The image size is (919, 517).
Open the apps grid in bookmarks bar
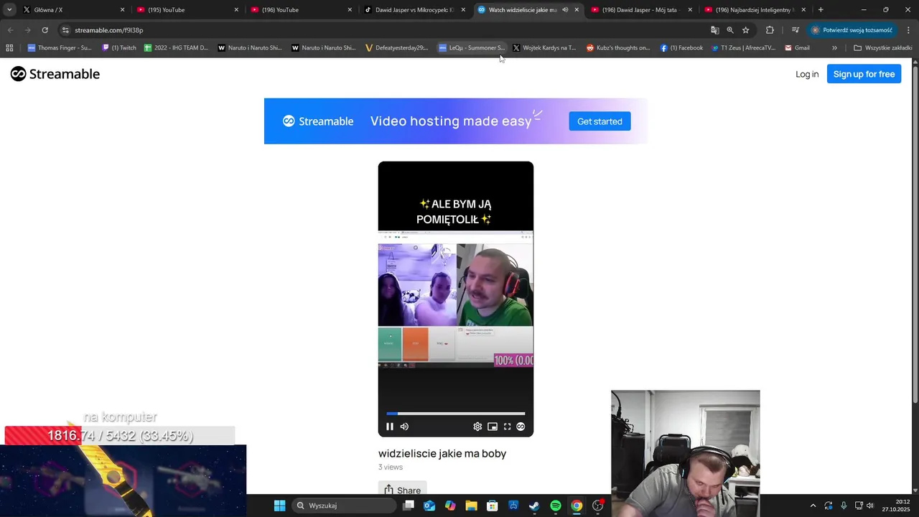[9, 48]
